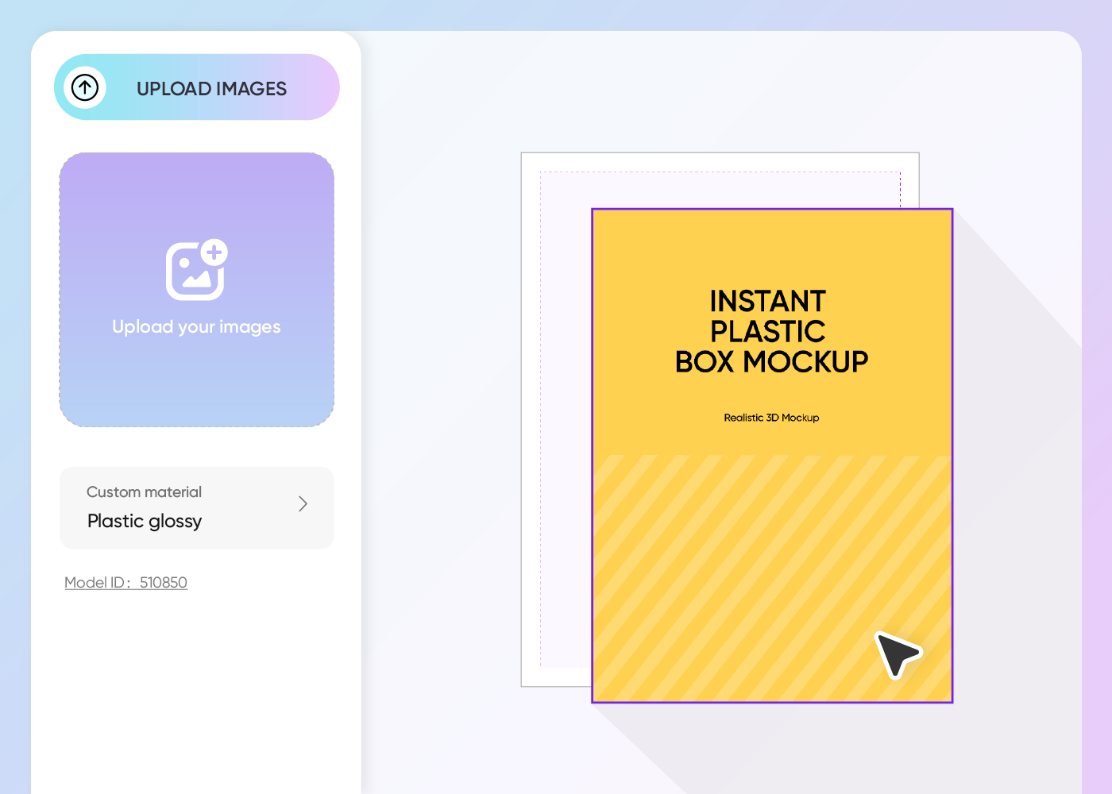
Task: Click the black cursor arrow graphic
Action: pos(898,653)
